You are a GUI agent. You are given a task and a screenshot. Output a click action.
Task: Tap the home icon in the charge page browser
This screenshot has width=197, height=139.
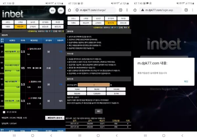(69, 10)
